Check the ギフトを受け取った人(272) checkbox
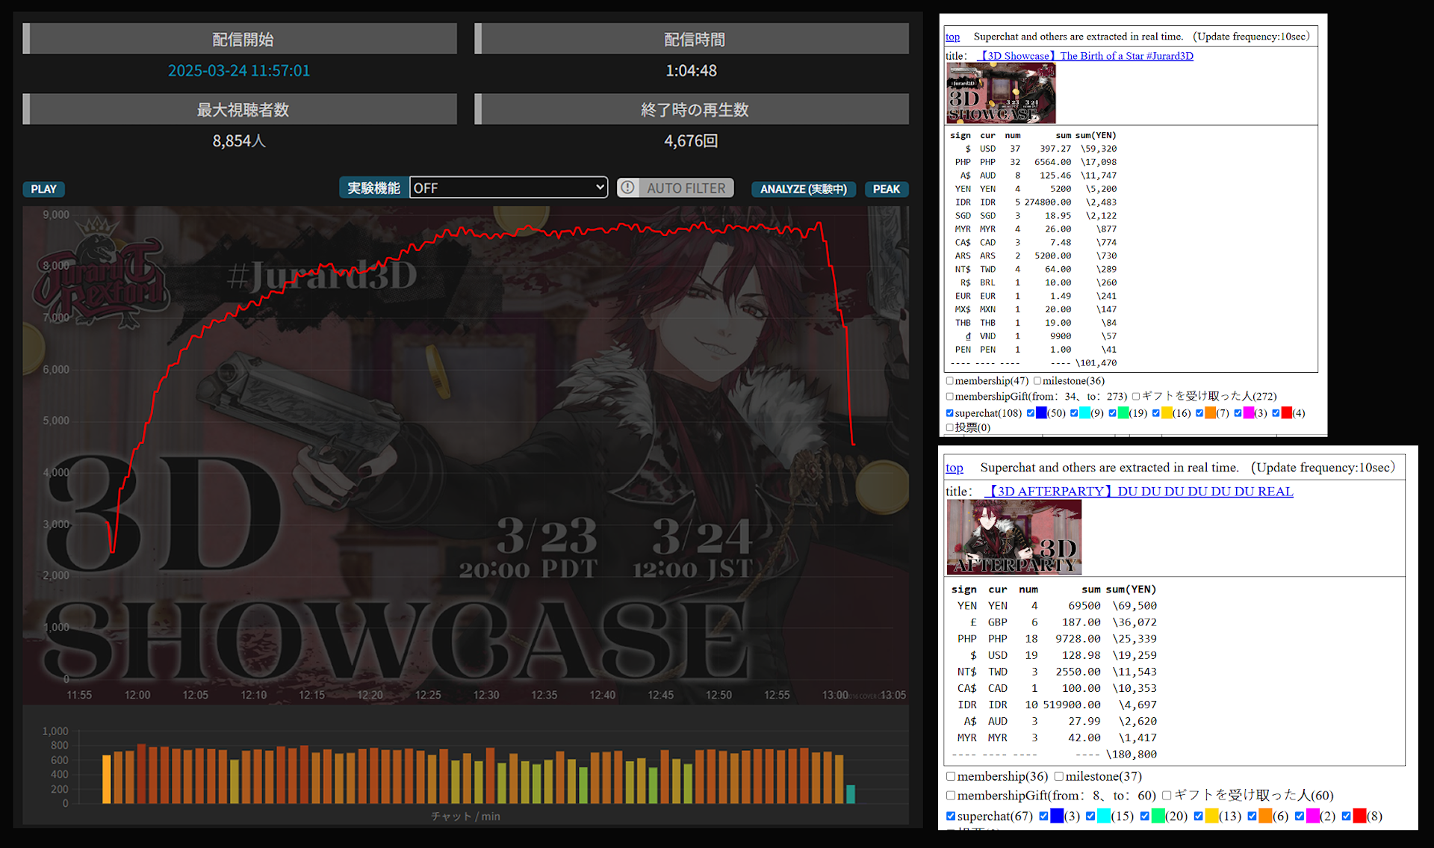Image resolution: width=1434 pixels, height=848 pixels. coord(1136,397)
